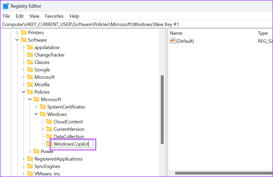
Task: Expand the Mozilla key
Action: 24,84
